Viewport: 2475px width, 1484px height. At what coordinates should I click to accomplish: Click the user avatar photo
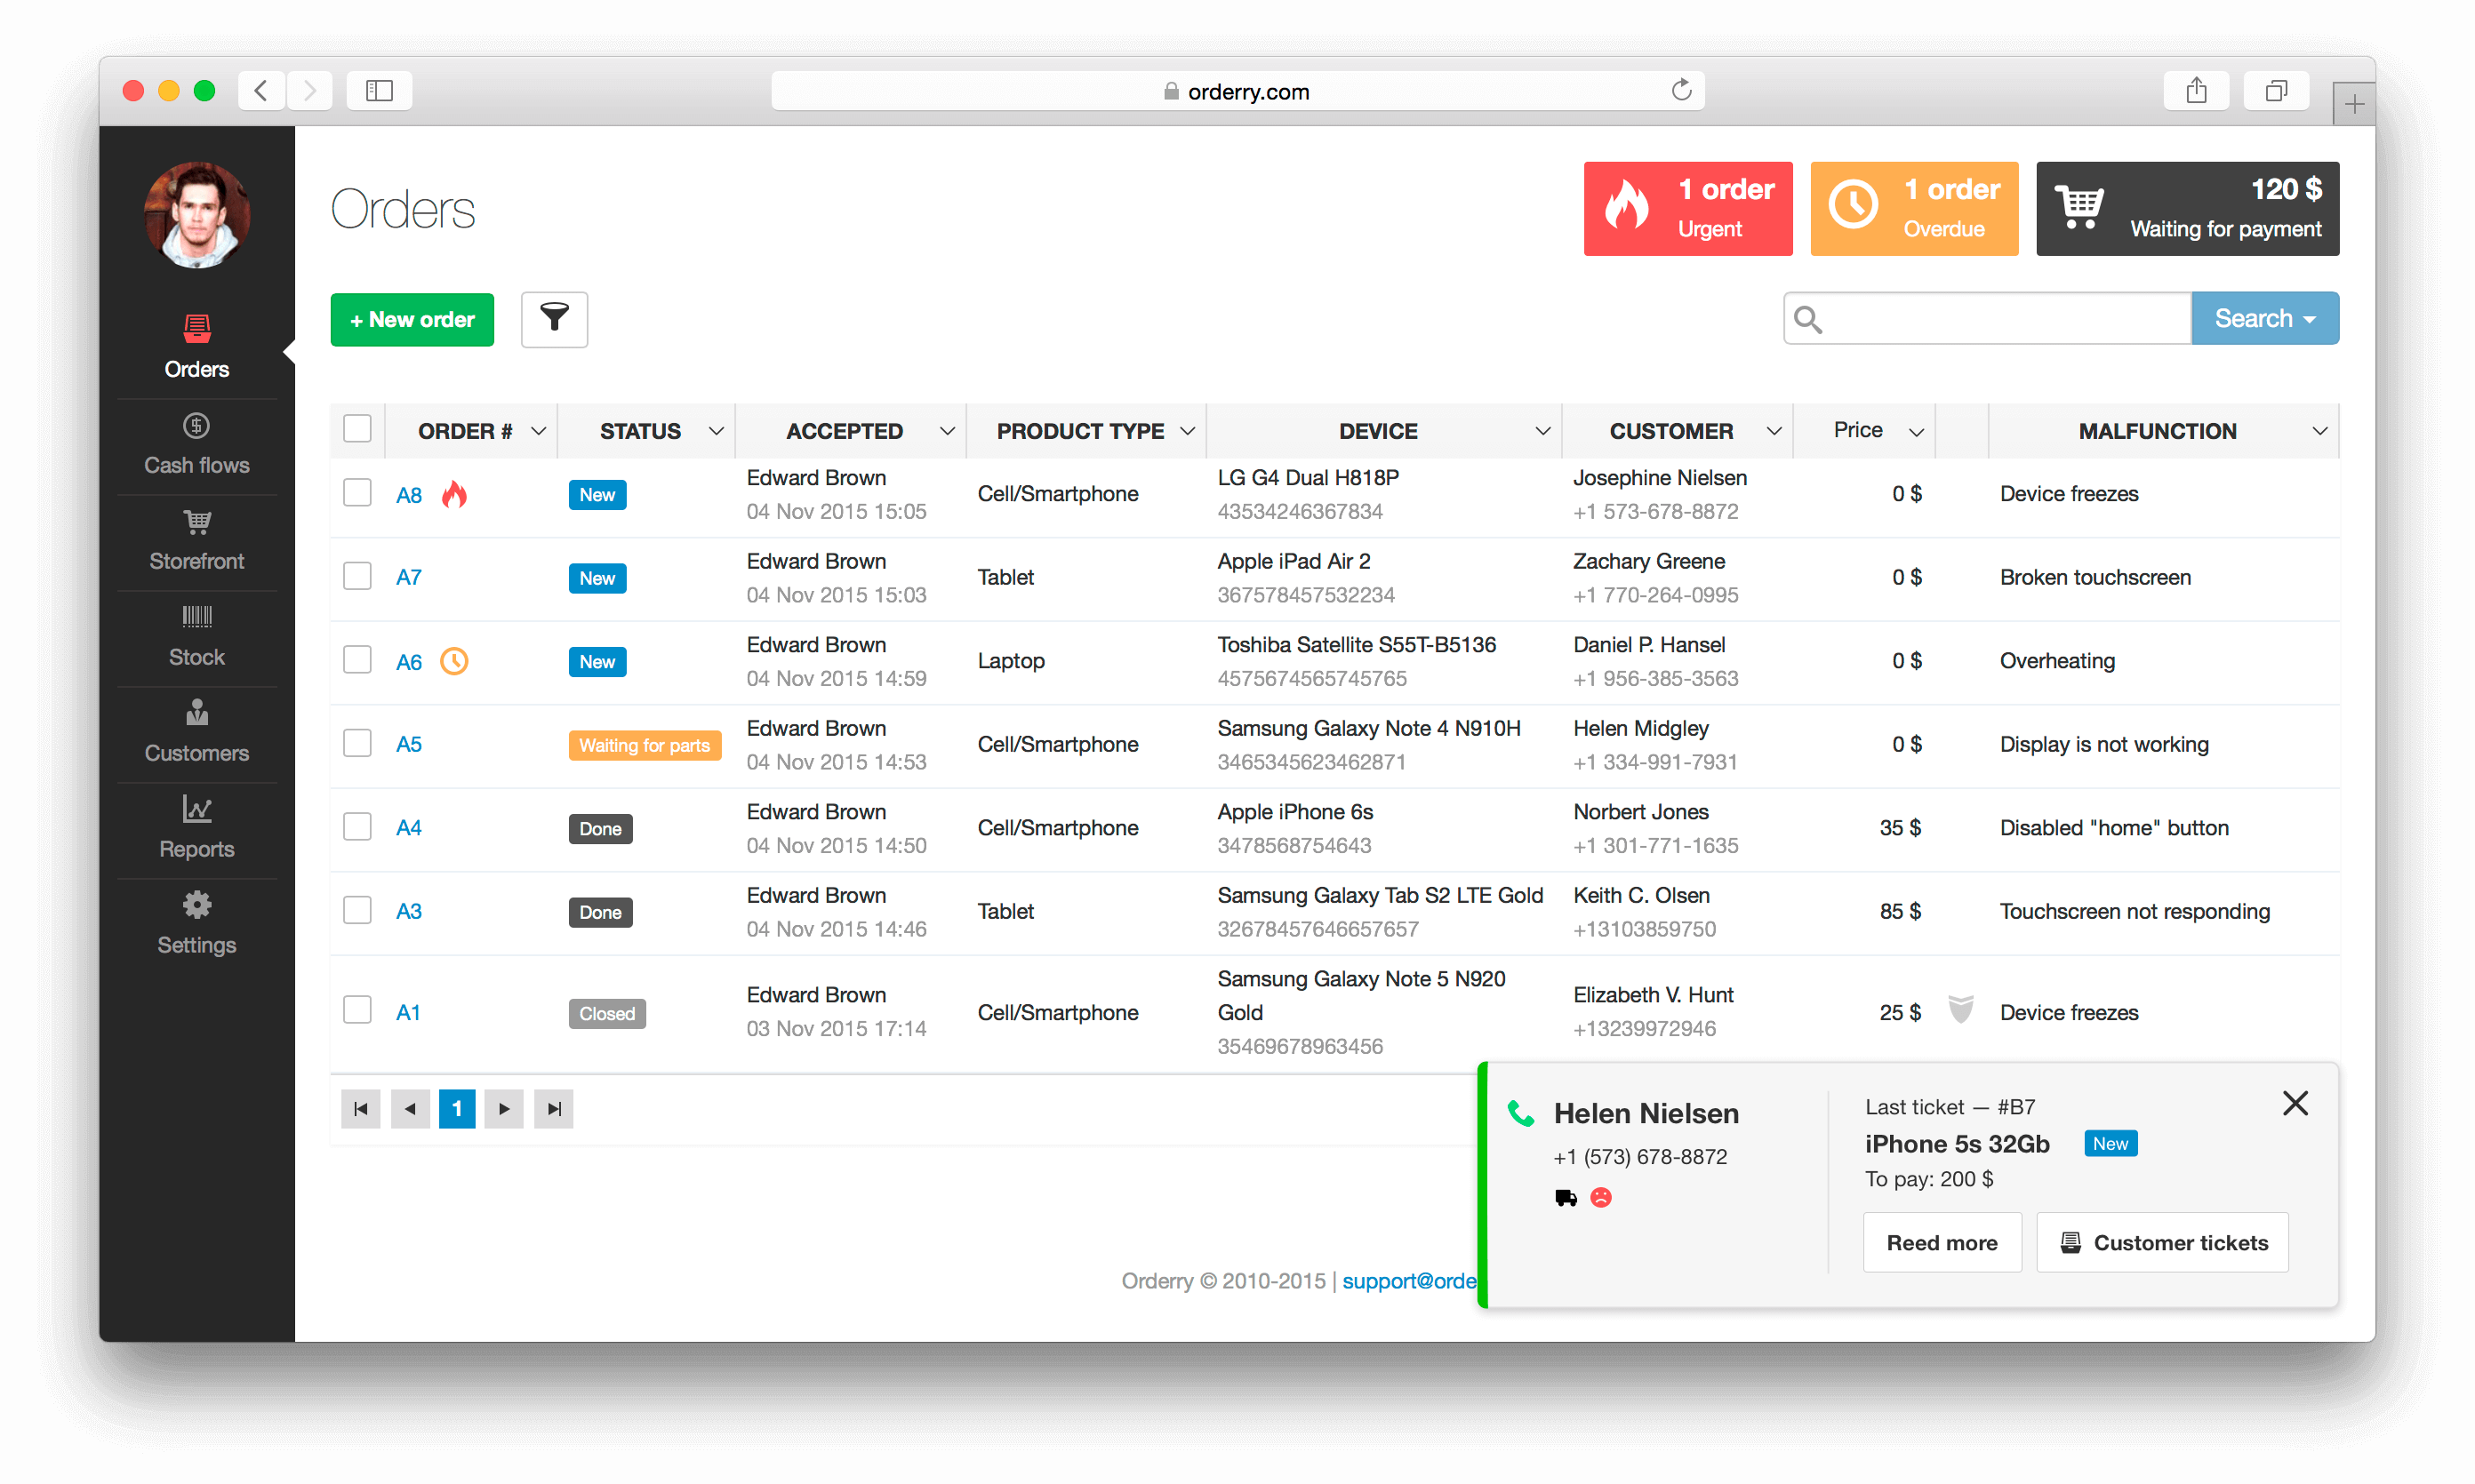coord(196,214)
